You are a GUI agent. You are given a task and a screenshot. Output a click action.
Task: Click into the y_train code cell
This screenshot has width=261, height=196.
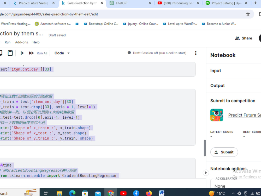98,117
